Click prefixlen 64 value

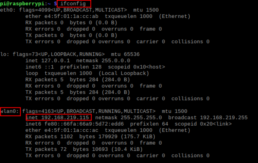tap(165, 124)
